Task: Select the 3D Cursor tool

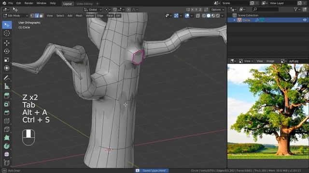Action: click(x=7, y=33)
